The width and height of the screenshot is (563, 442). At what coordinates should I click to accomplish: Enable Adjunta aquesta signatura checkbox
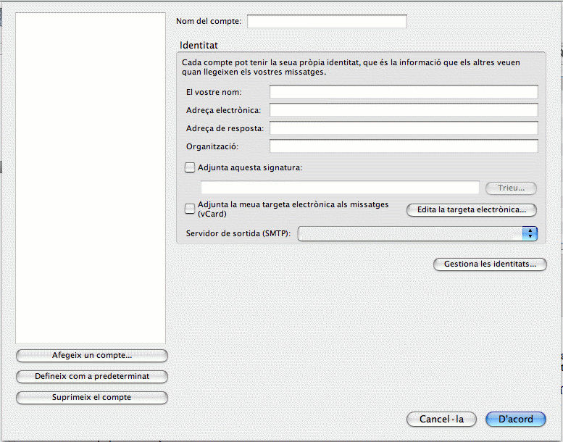[190, 167]
